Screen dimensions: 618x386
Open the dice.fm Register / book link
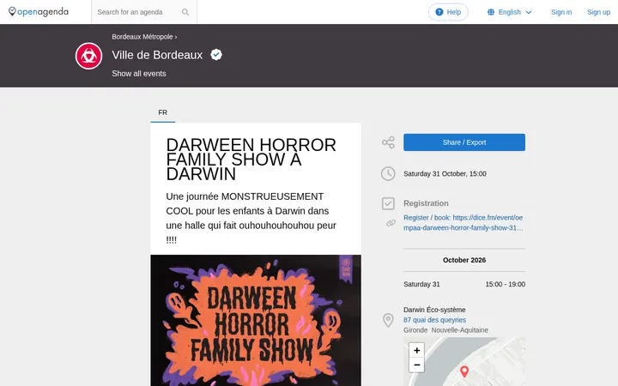click(x=463, y=222)
